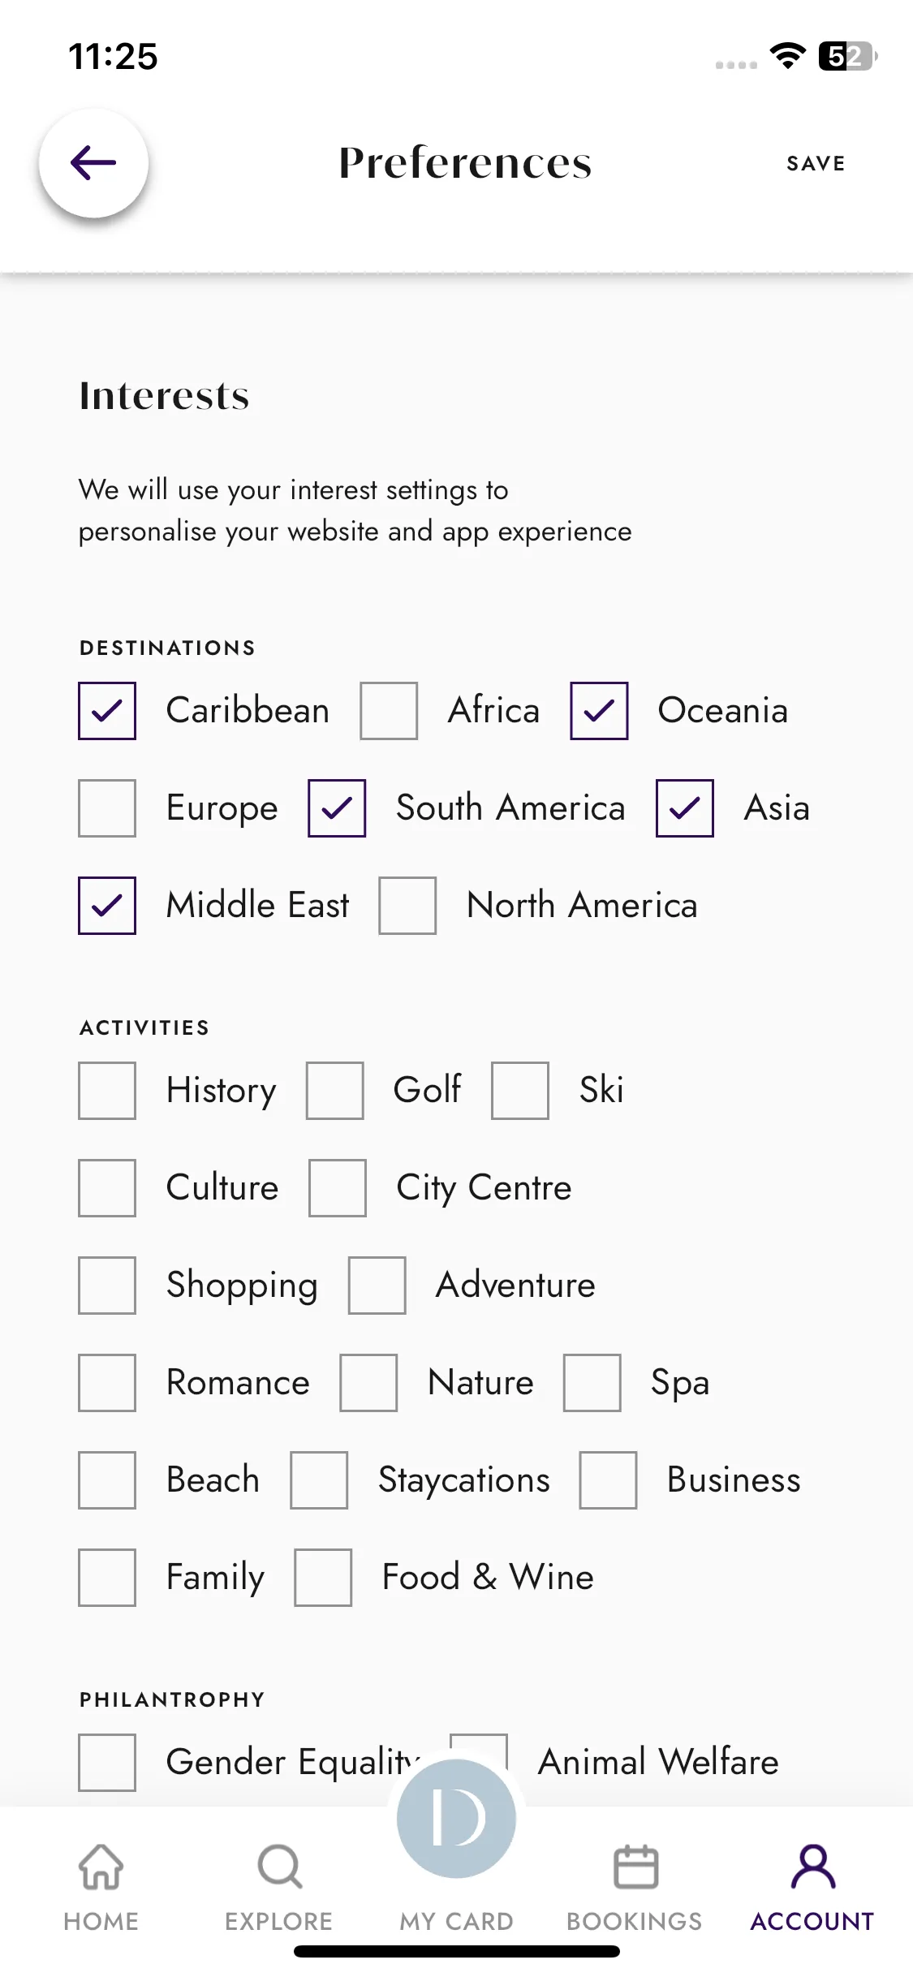
Task: Open the Account profile icon
Action: coord(812,1867)
